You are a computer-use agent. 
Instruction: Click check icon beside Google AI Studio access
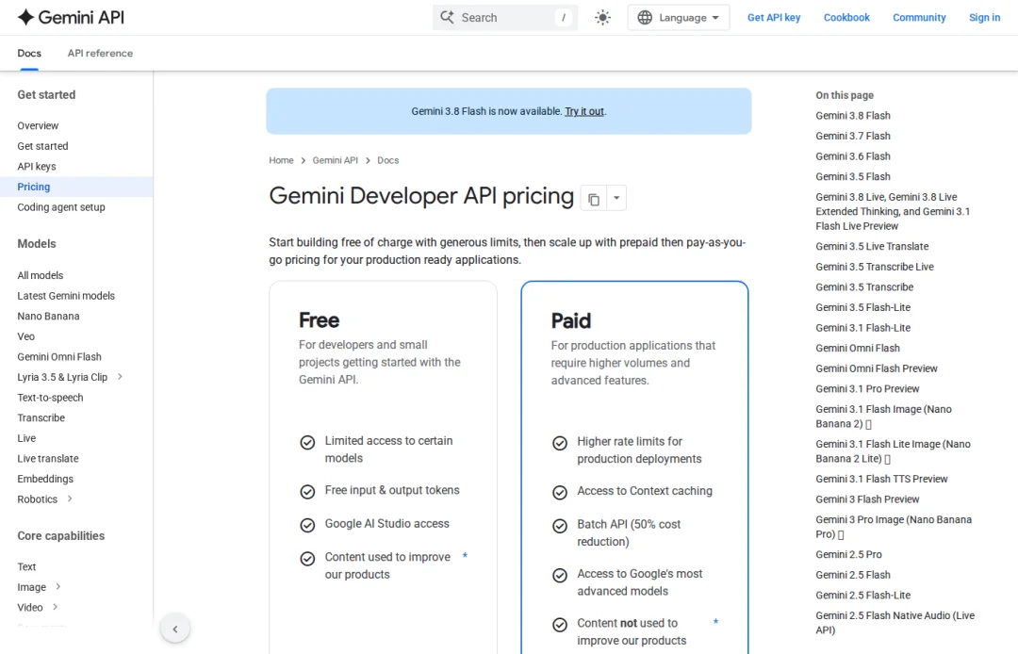tap(307, 525)
